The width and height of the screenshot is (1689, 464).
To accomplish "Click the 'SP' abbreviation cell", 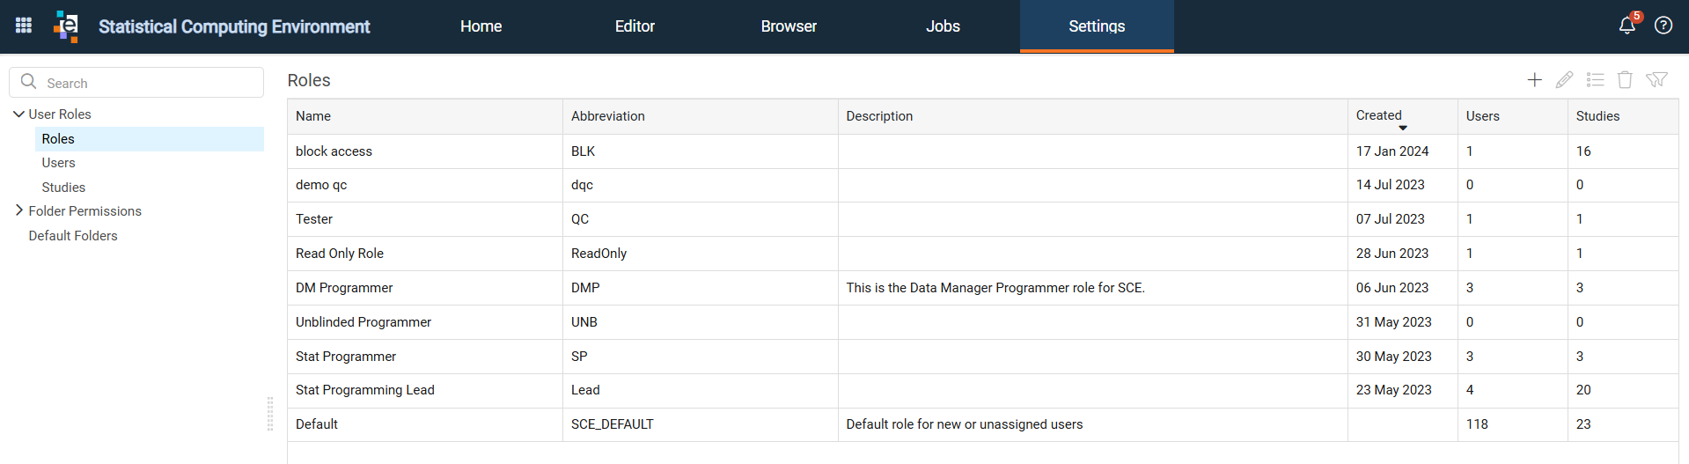I will (701, 357).
